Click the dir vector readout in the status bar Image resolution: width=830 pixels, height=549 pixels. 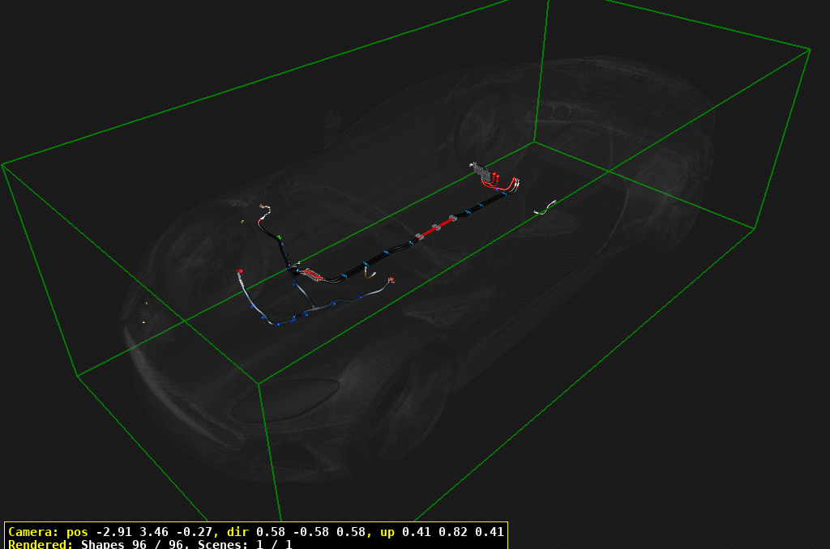(x=316, y=533)
